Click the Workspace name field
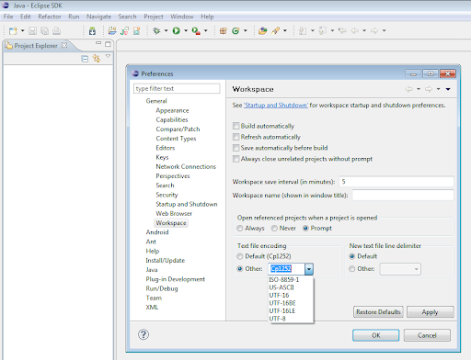 click(403, 195)
